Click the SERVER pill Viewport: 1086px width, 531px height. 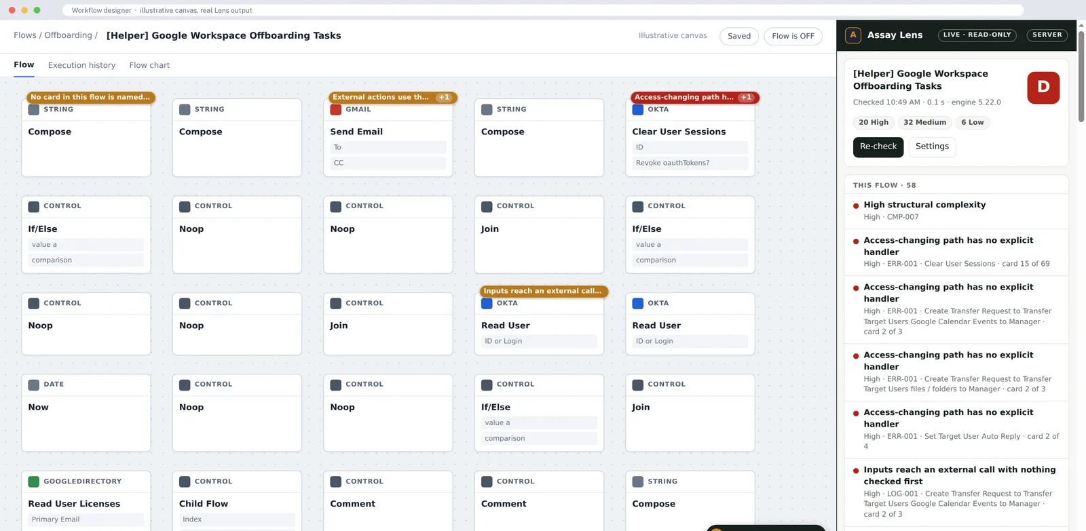point(1047,35)
